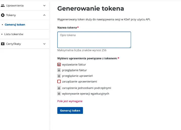Toggle the wystawianie faktur checkbox

59,65
